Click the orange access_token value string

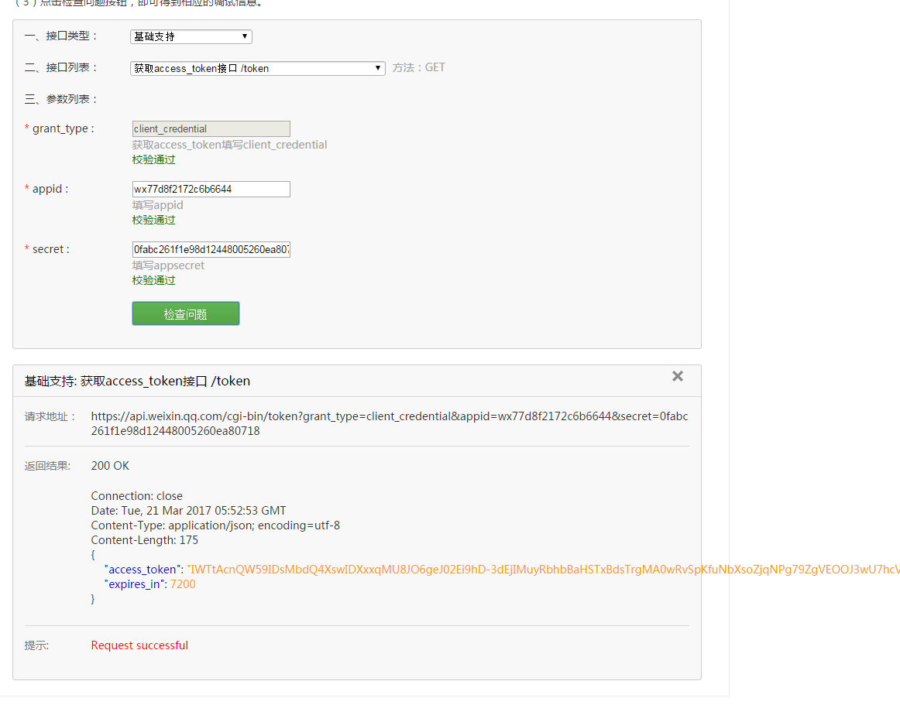coord(542,570)
